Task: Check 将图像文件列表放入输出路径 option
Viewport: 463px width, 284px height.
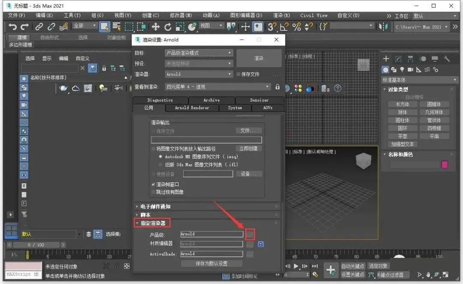Action: coord(153,149)
